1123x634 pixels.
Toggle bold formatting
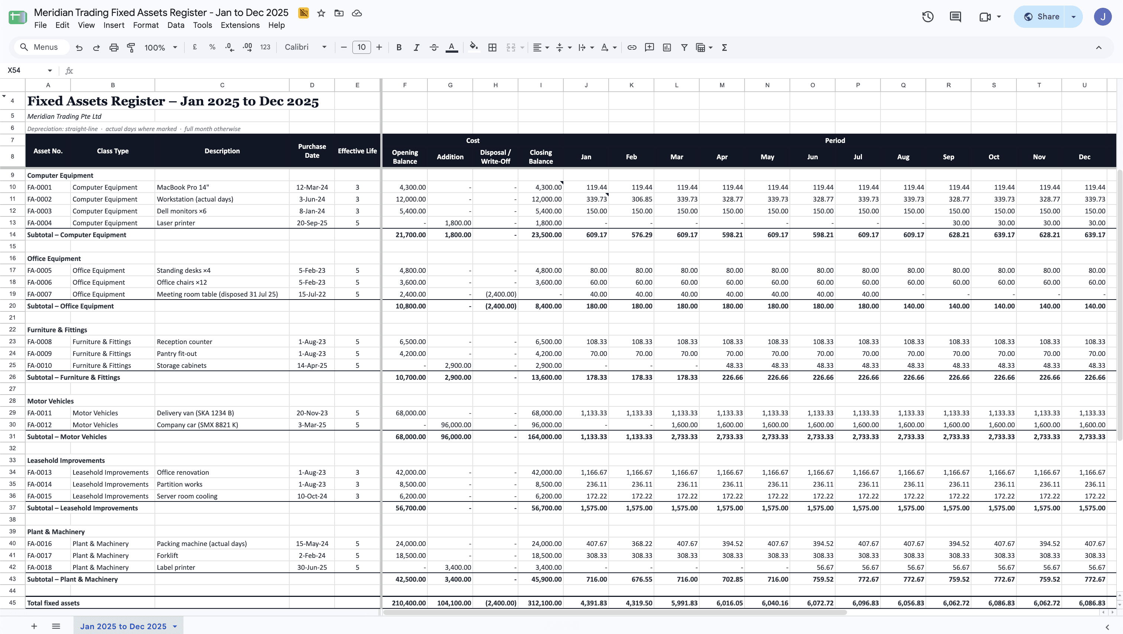399,48
